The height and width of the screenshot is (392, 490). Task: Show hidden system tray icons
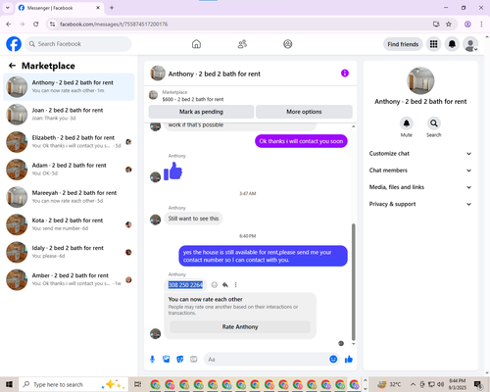(x=413, y=384)
